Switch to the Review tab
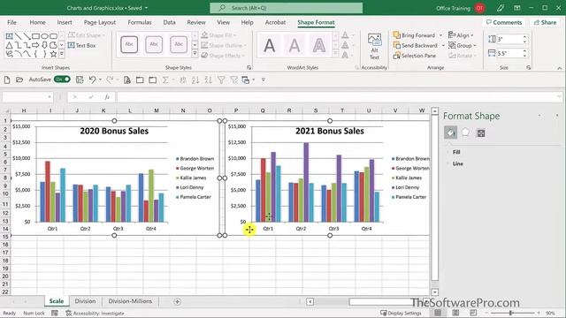The image size is (566, 318). (196, 22)
